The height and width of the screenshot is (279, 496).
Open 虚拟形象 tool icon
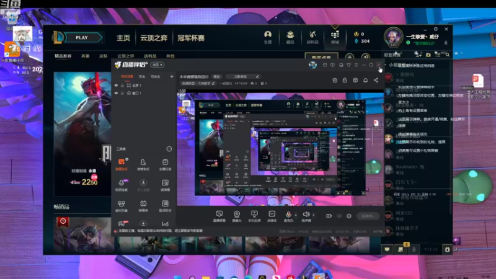122,206
